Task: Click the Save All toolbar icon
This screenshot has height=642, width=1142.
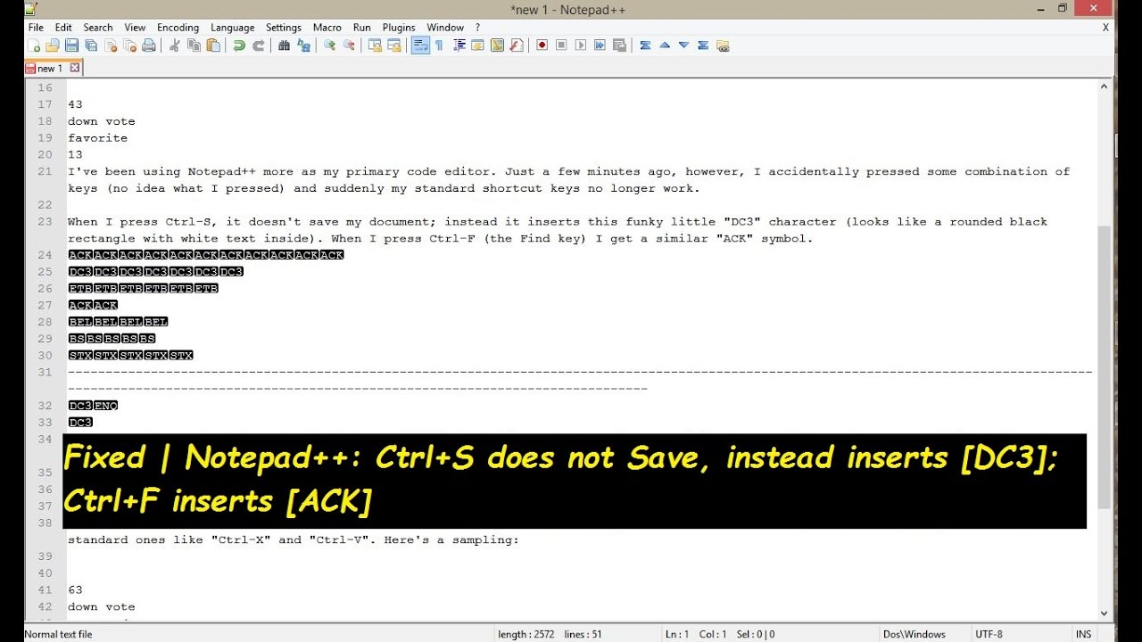Action: pyautogui.click(x=91, y=45)
